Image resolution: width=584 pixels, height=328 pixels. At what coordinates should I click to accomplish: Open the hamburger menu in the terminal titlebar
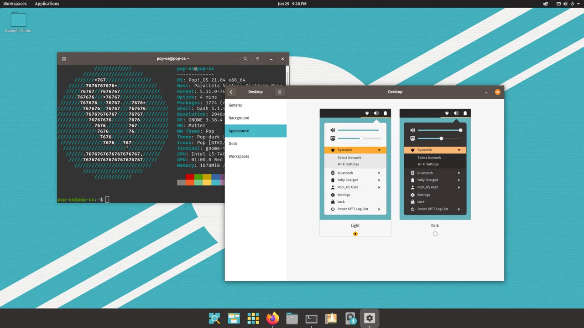257,58
